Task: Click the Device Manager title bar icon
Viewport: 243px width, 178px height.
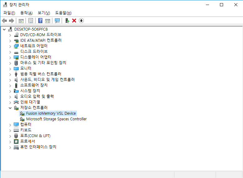Action: pyautogui.click(x=5, y=5)
